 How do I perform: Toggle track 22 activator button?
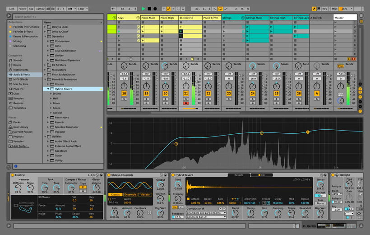[x=208, y=94]
